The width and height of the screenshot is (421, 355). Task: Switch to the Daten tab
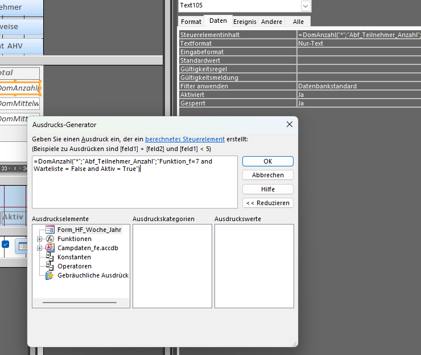[218, 21]
